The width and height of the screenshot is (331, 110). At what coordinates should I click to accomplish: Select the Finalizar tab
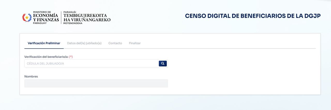(135, 43)
